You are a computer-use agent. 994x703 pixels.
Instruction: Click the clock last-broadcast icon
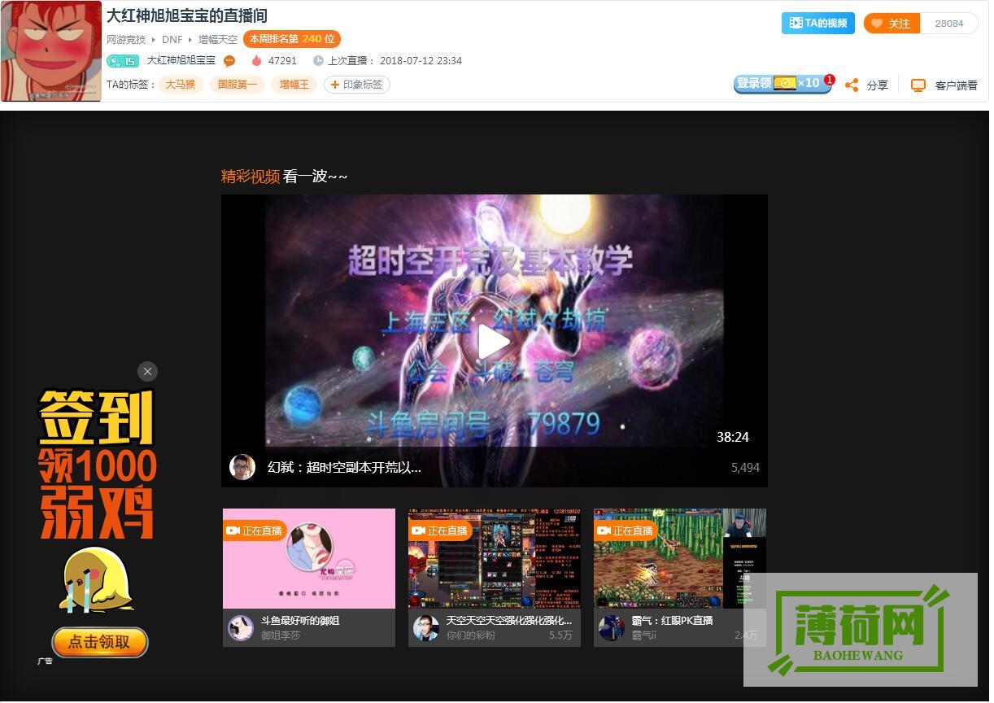pyautogui.click(x=318, y=61)
